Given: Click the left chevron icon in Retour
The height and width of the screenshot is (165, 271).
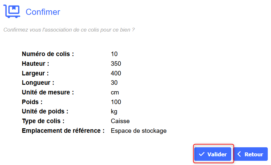Looking at the screenshot, I should [x=239, y=154].
